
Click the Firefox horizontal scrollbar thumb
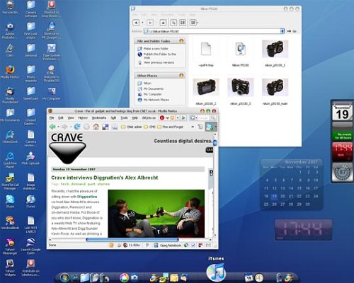(x=132, y=240)
